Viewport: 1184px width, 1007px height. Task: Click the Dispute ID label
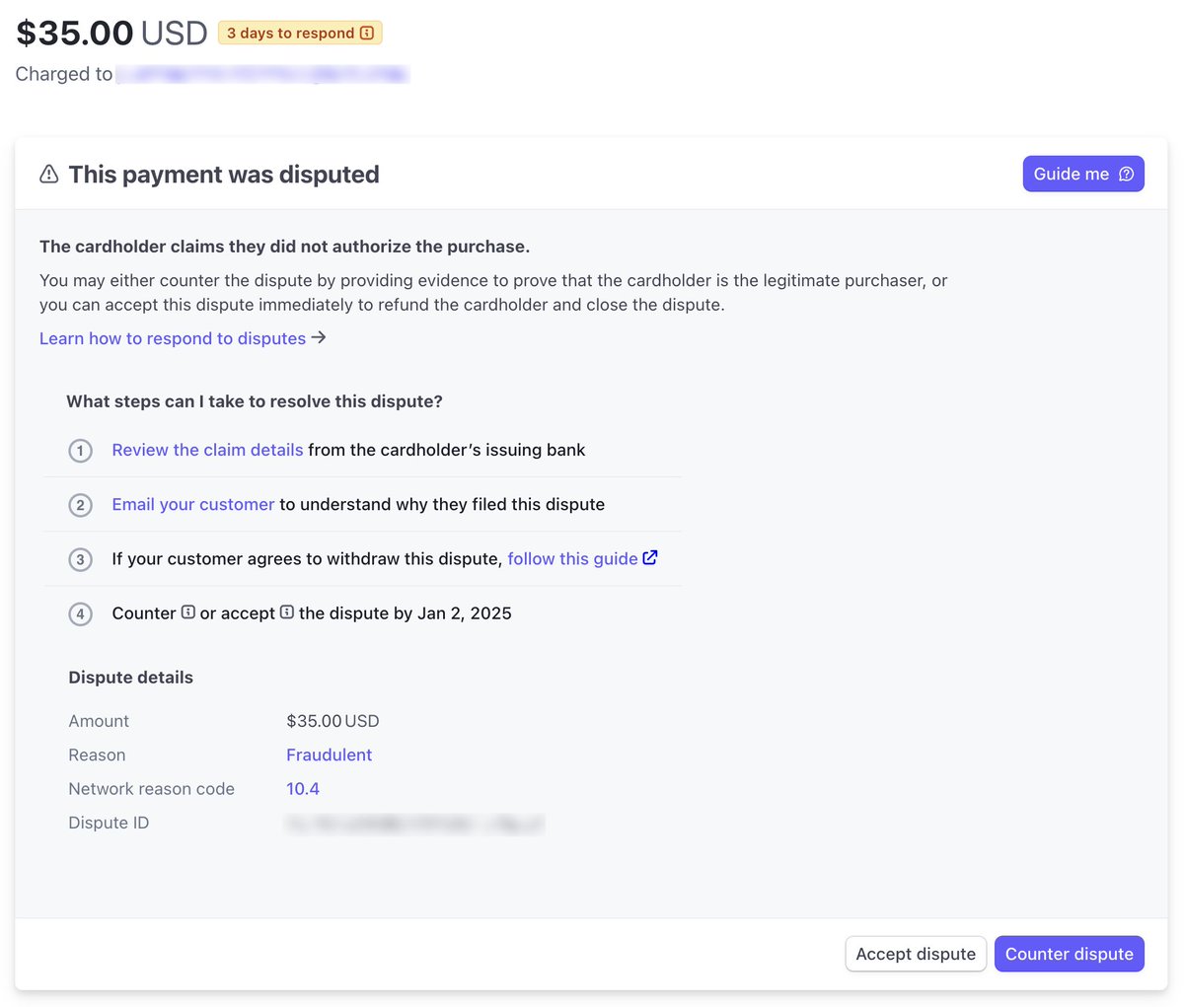(109, 823)
